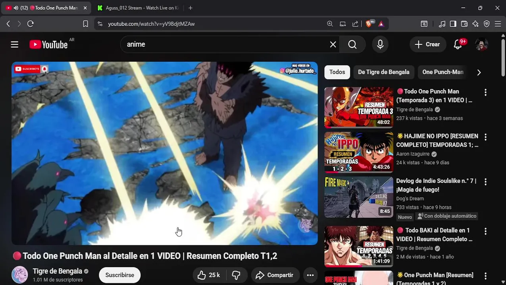This screenshot has width=506, height=285.
Task: Dislike the video with thumbs down
Action: point(237,275)
